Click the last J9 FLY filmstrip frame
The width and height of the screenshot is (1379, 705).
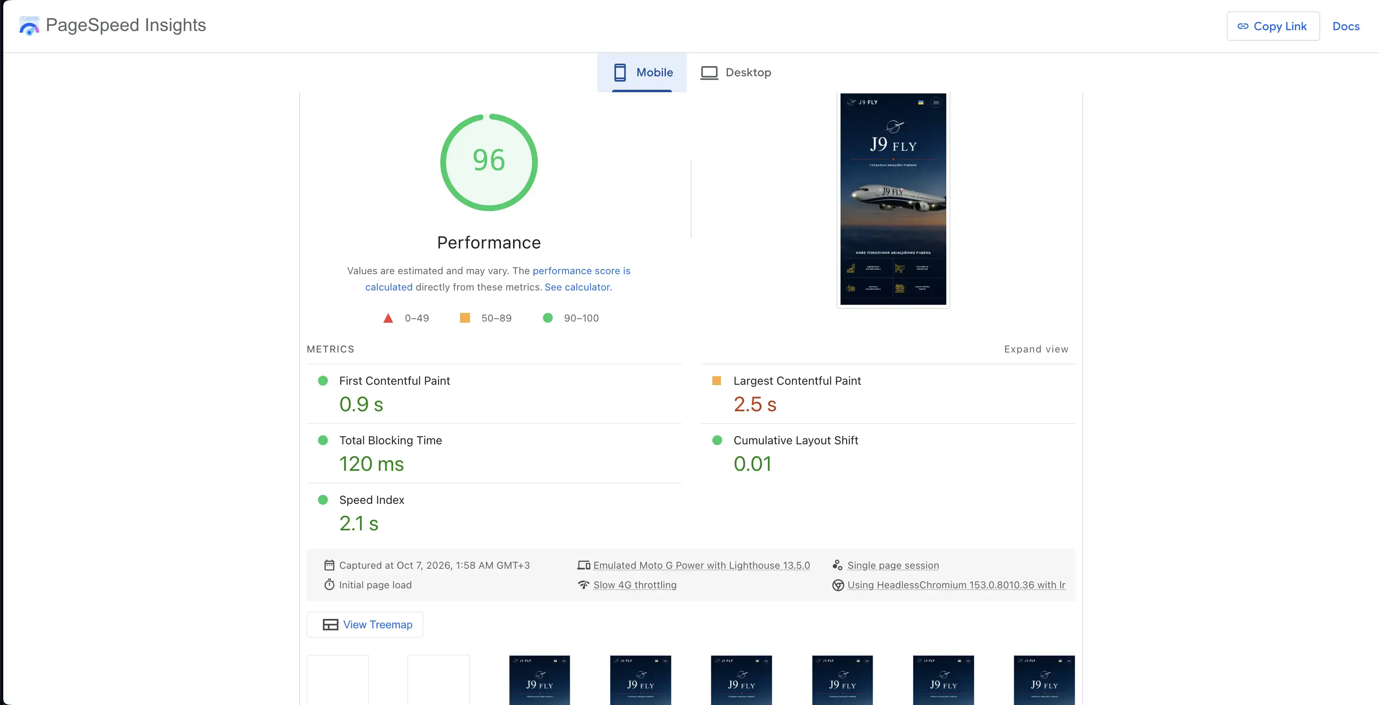(x=1044, y=680)
